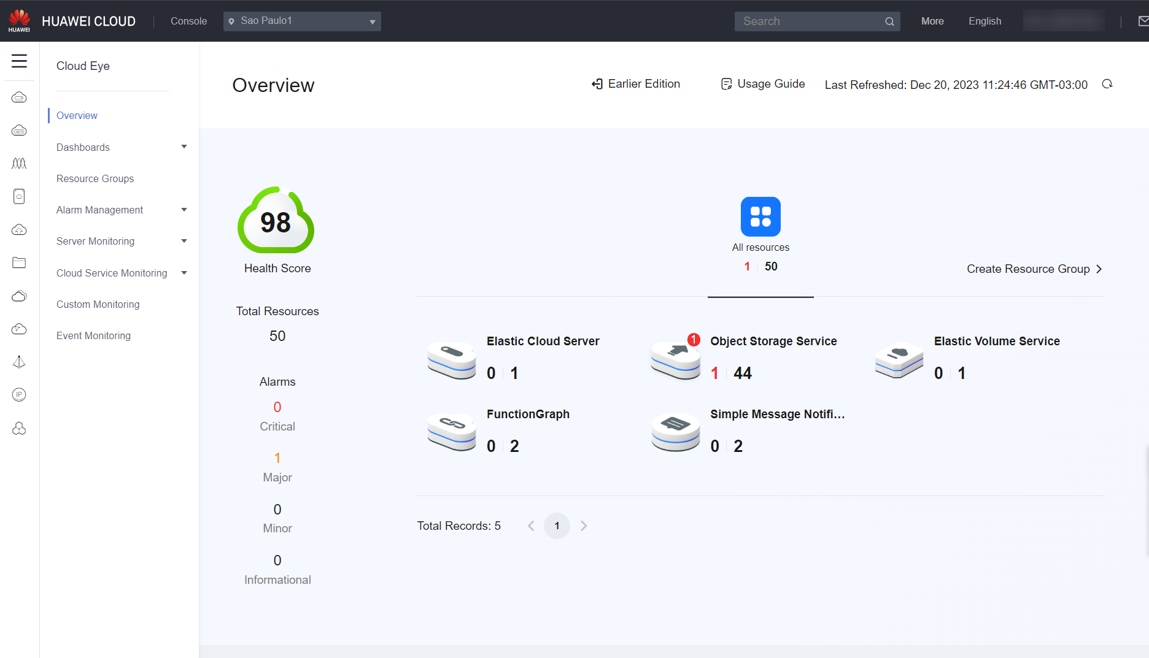Click the Elastic Volume Service icon

[x=899, y=360]
